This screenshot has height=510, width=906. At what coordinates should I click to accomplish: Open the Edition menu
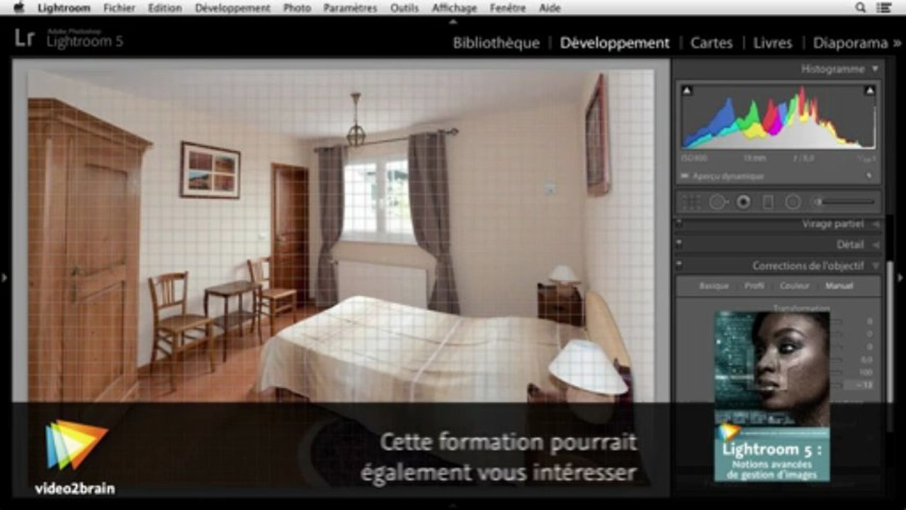165,8
